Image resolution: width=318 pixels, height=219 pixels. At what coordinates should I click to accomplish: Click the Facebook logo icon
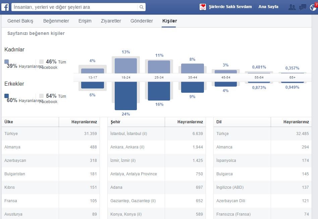pyautogui.click(x=5, y=7)
